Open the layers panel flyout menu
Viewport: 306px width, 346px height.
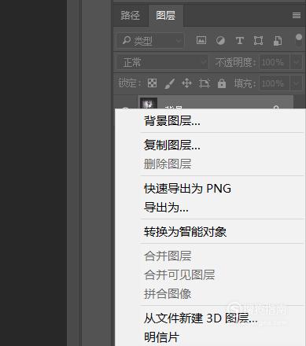[x=297, y=16]
